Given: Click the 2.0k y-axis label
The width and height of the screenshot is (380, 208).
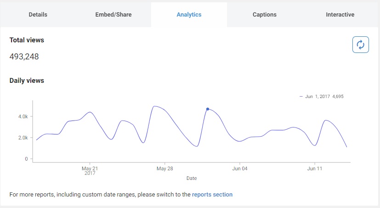Looking at the screenshot, I should [23, 138].
